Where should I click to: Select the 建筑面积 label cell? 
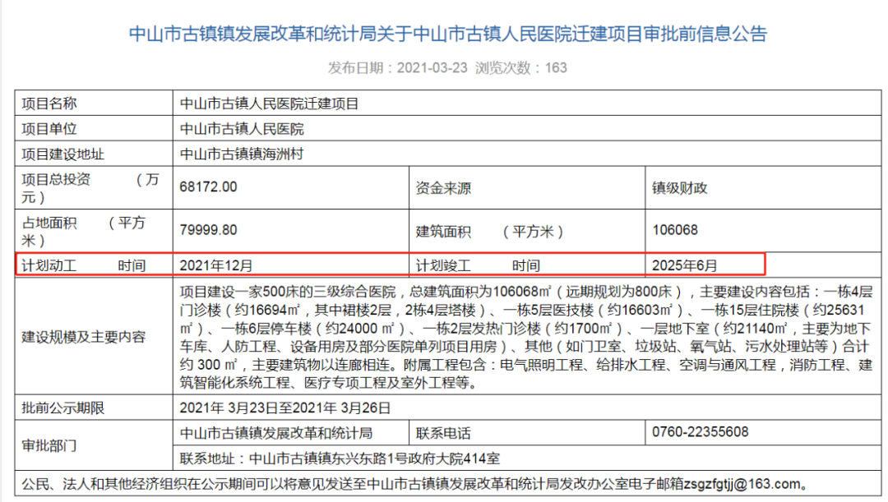coord(527,231)
